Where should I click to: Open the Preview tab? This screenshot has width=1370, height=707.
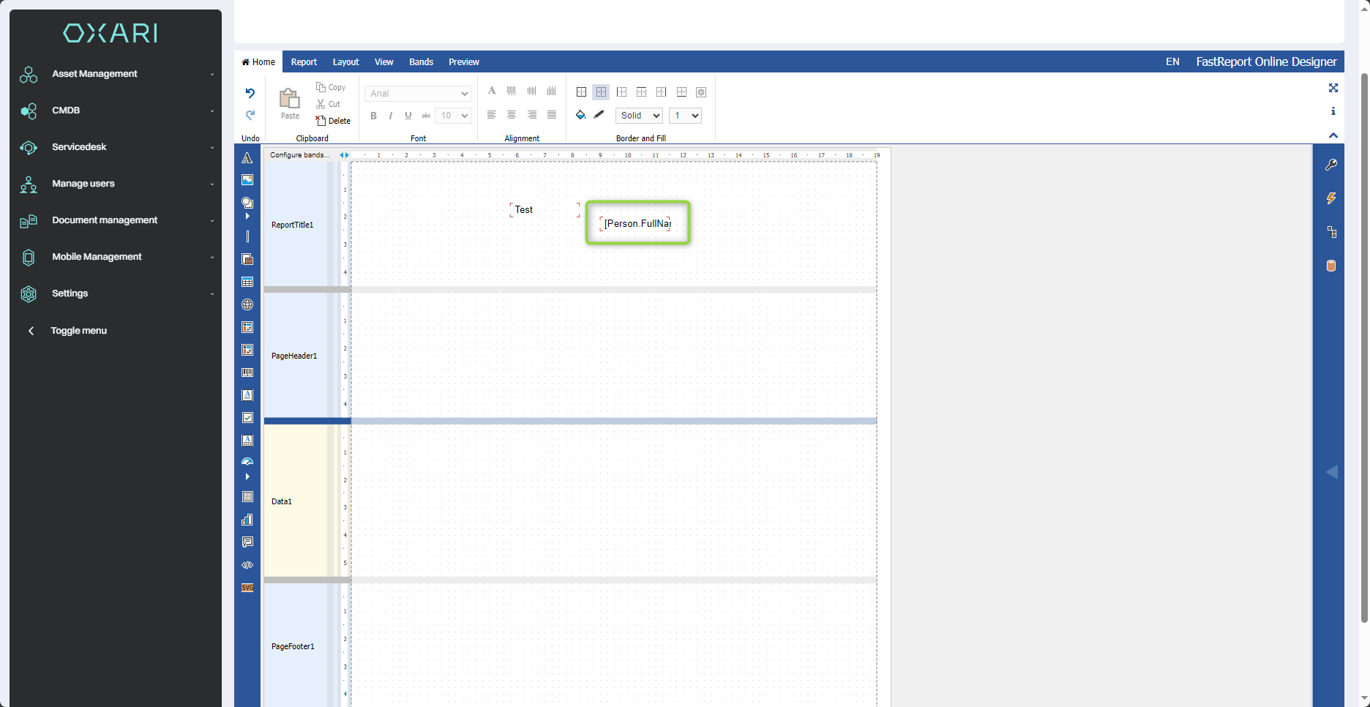pyautogui.click(x=464, y=62)
